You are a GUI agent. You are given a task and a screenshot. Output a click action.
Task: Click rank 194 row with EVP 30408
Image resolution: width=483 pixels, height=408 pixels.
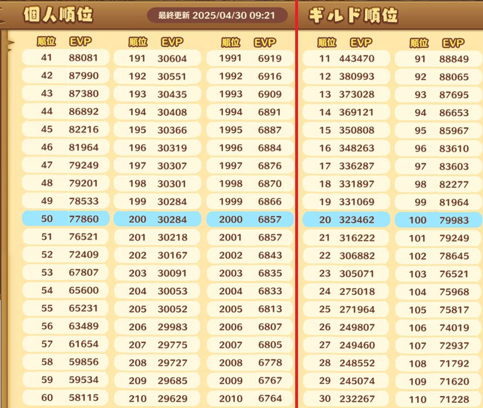[x=157, y=112]
